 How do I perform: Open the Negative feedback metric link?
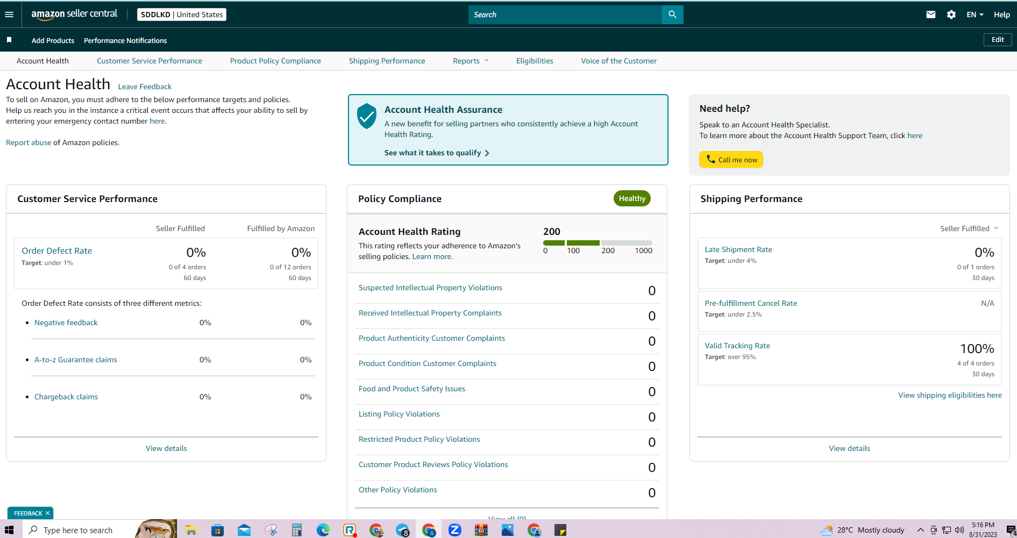[66, 322]
